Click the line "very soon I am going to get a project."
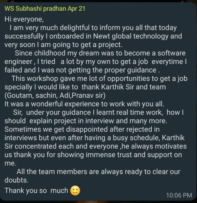197x203 pixels. tap(63, 44)
